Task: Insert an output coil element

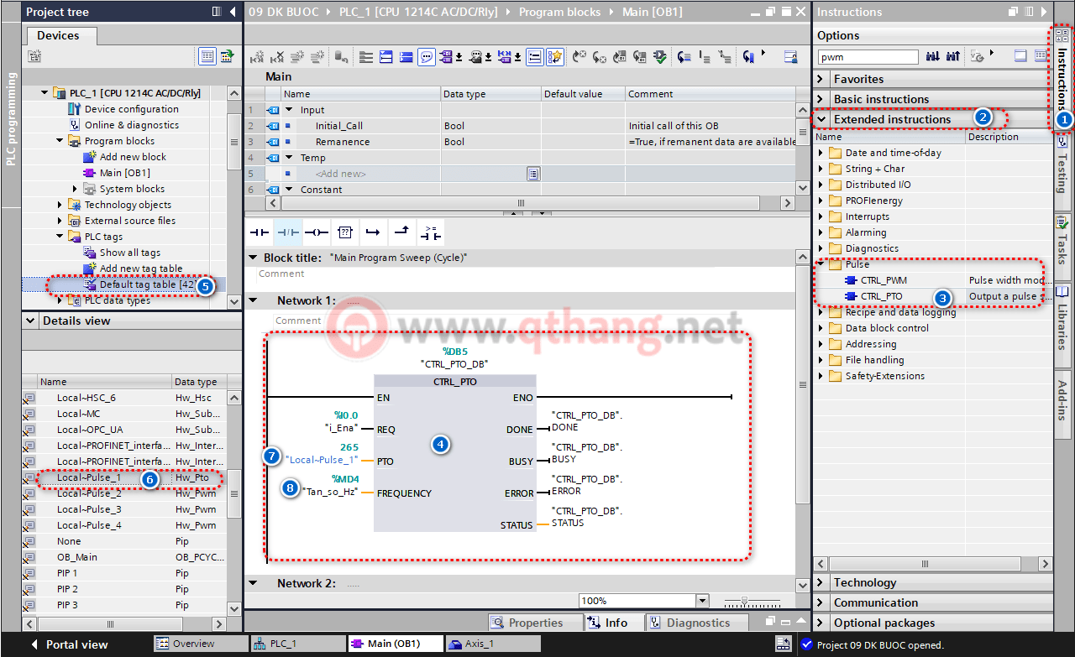Action: coord(316,232)
